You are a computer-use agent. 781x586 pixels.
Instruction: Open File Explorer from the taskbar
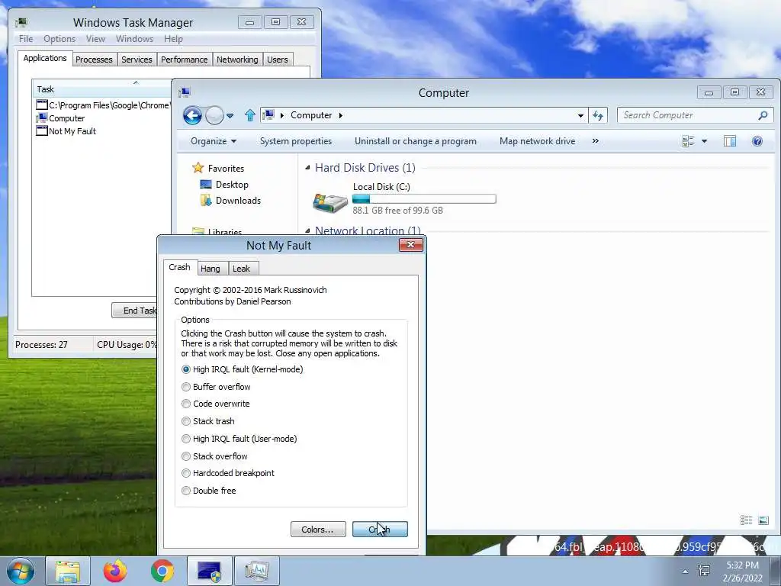coord(68,571)
